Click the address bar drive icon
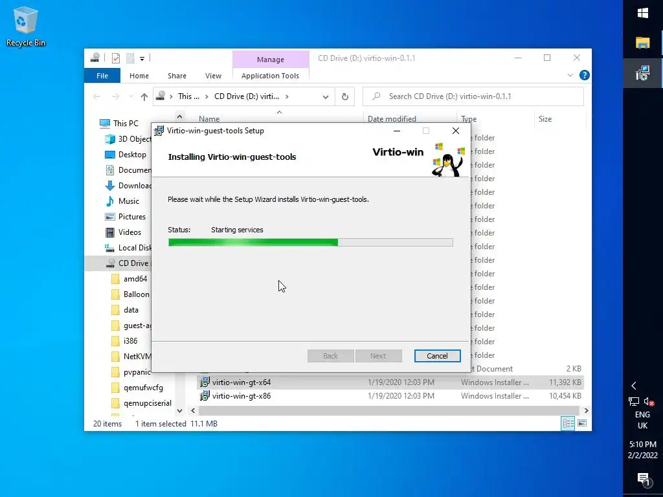Viewport: 663px width, 497px height. click(161, 96)
